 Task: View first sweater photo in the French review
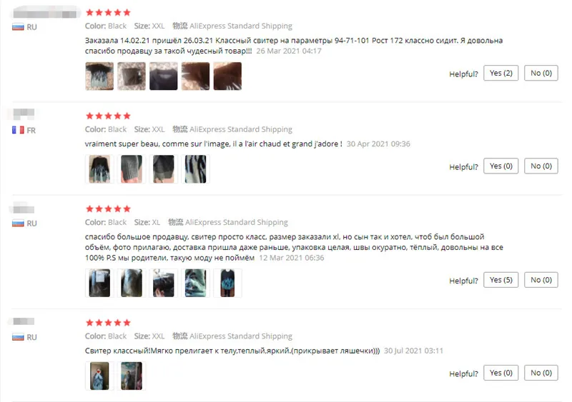[x=99, y=169]
